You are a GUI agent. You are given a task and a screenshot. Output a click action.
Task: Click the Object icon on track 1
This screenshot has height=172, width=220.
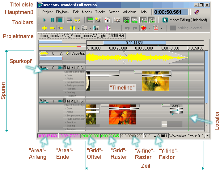(44, 101)
